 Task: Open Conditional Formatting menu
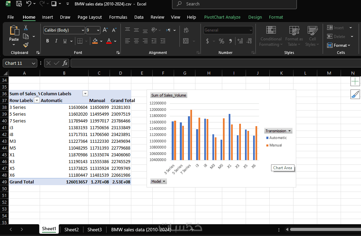(271, 36)
